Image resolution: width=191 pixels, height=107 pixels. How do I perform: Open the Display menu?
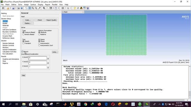tap(41, 5)
